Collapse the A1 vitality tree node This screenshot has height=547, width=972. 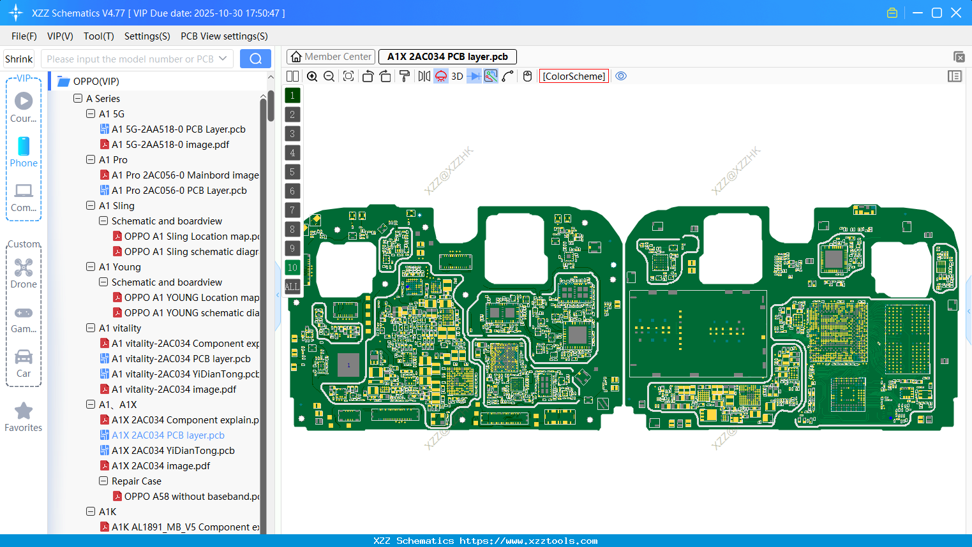pos(91,328)
